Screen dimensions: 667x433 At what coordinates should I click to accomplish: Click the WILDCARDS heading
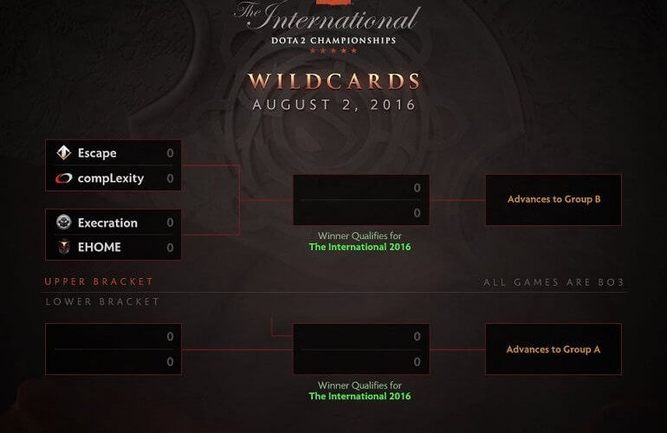333,81
